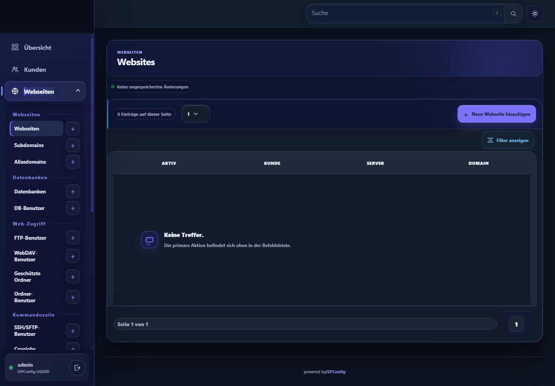Open the Ordner-Benutzer list
The width and height of the screenshot is (555, 386).
coord(36,297)
